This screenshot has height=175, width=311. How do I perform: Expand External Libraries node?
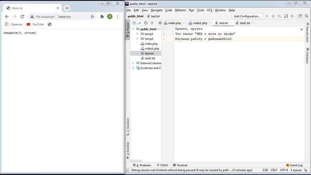(133, 63)
